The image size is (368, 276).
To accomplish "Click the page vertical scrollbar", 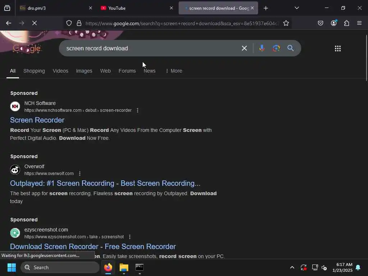I will point(366,58).
